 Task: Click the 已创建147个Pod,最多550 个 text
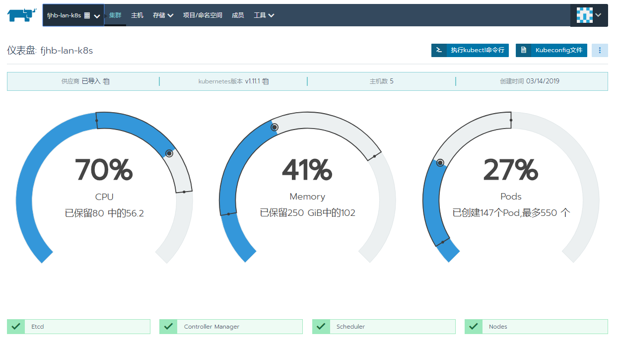[x=511, y=213]
